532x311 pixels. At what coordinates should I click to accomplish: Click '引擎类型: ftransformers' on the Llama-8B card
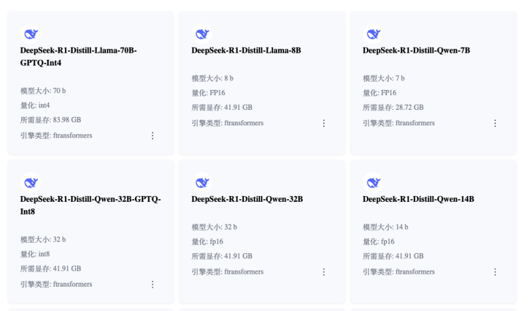pos(227,123)
